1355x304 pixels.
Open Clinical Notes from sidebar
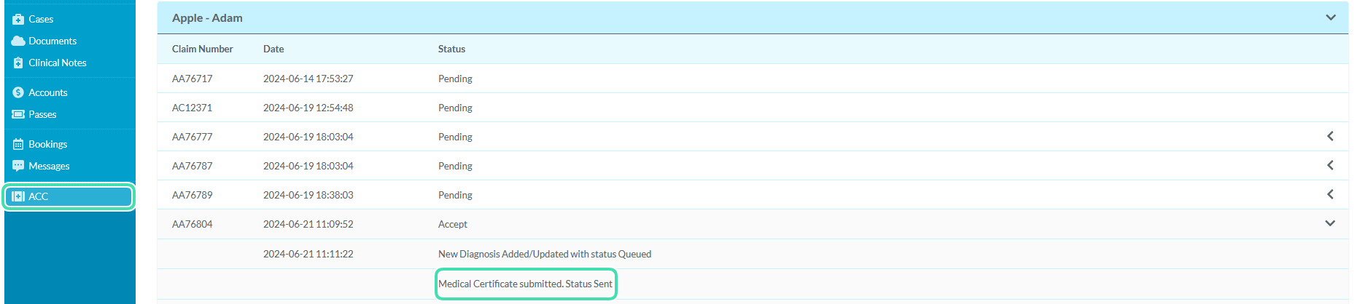click(x=58, y=63)
